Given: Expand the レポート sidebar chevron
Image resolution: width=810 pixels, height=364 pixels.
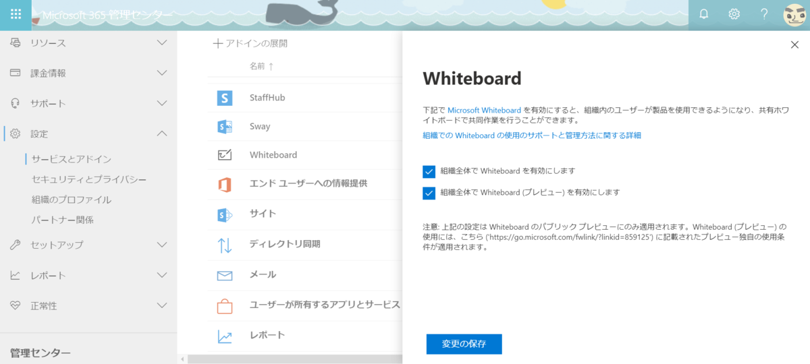Looking at the screenshot, I should tap(162, 275).
